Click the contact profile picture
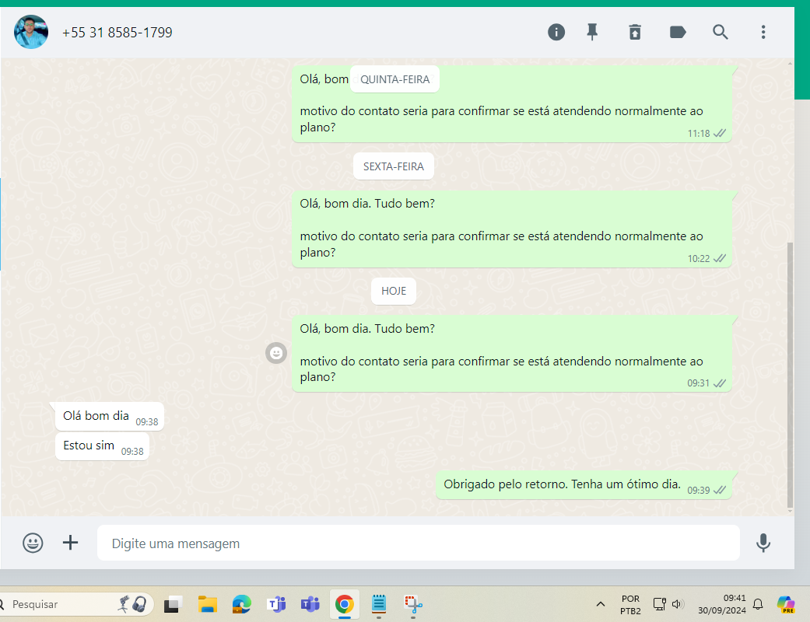 tap(31, 32)
